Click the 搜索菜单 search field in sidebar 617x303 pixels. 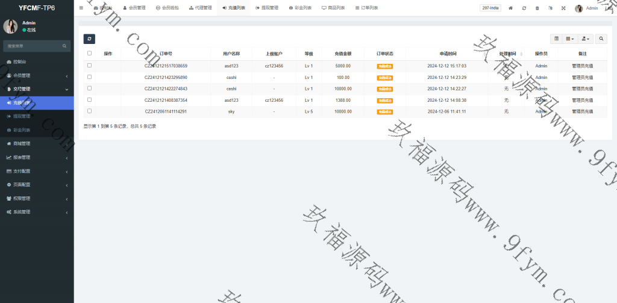(33, 46)
